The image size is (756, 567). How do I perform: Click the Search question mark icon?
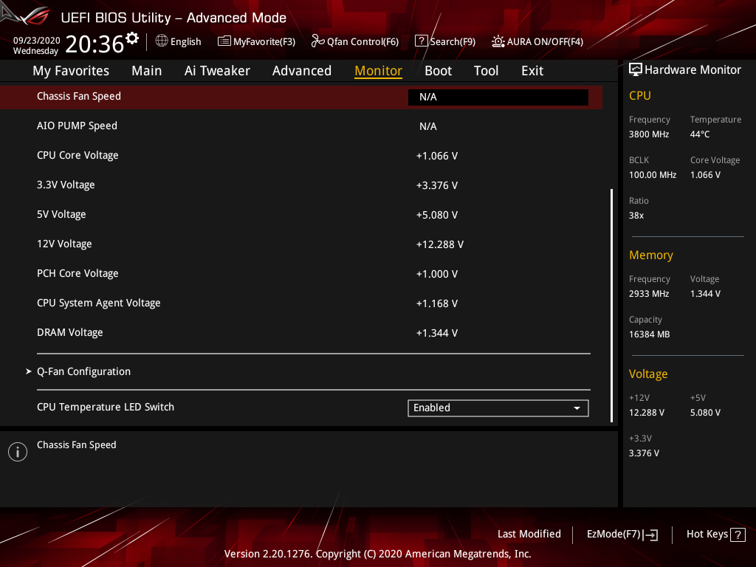click(421, 41)
